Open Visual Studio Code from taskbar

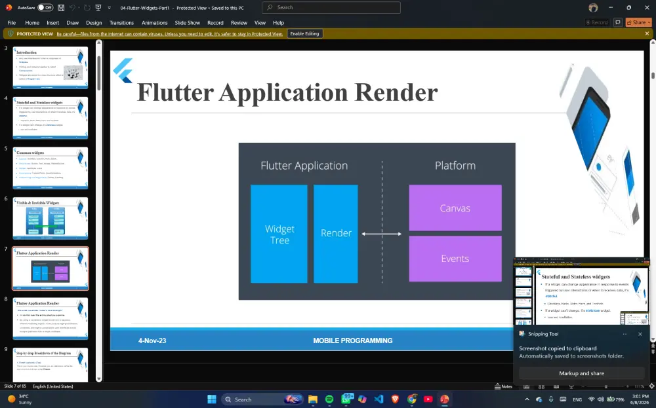click(x=379, y=399)
